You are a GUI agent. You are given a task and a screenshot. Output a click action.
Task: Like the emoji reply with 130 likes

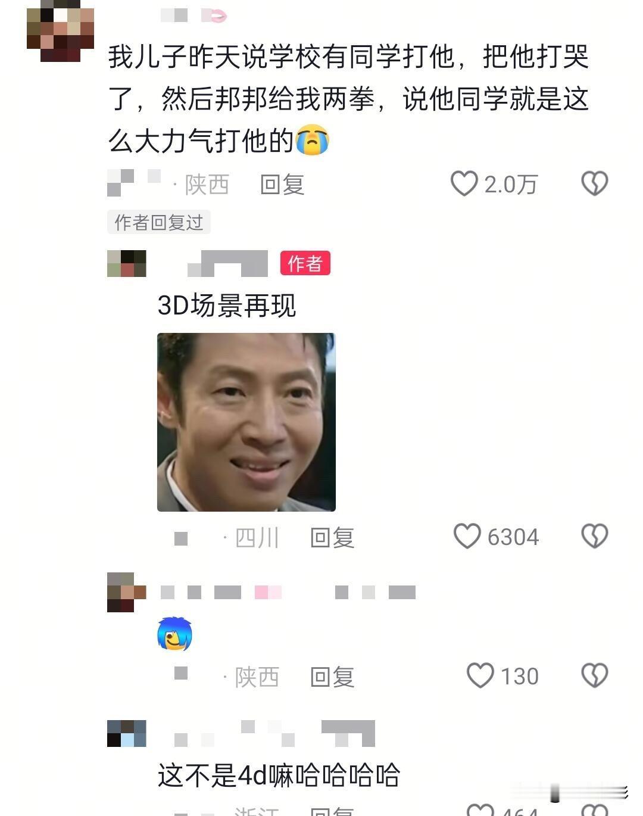[x=480, y=675]
